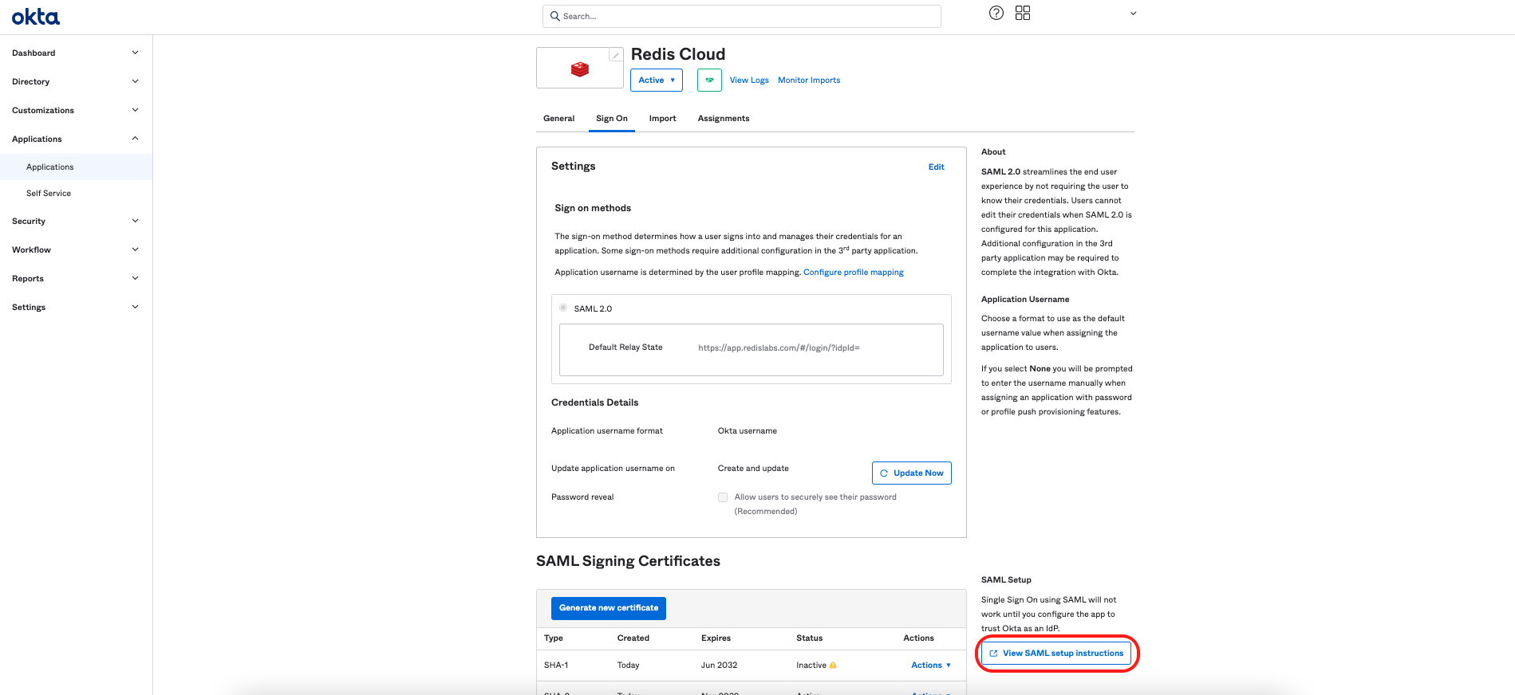Open the help question mark icon

tap(996, 13)
